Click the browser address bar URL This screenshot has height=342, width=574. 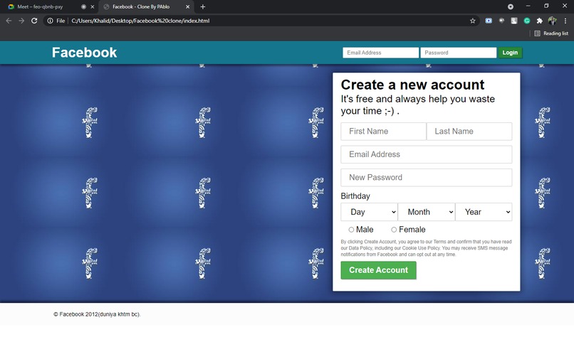coord(140,21)
